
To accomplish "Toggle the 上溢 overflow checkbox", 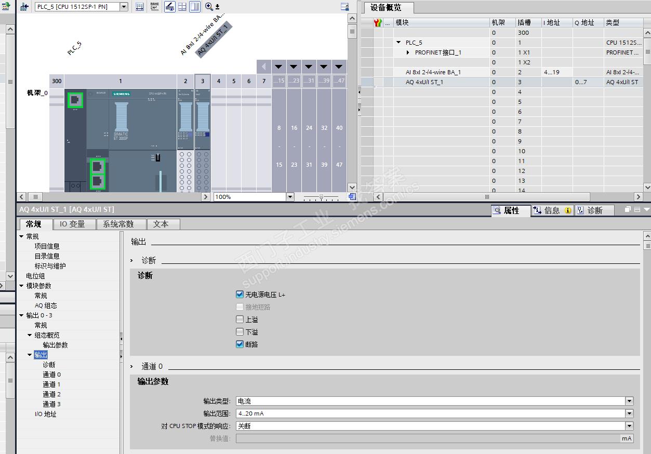I will coord(240,319).
